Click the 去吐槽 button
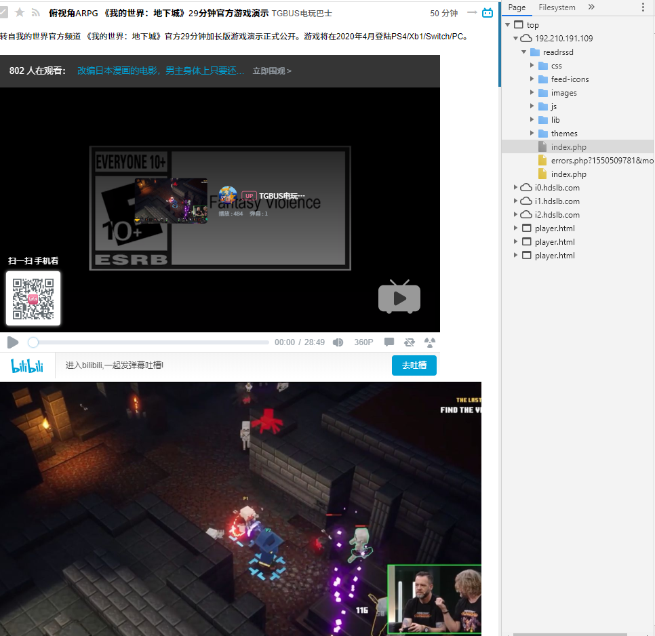Image resolution: width=655 pixels, height=636 pixels. coord(414,365)
